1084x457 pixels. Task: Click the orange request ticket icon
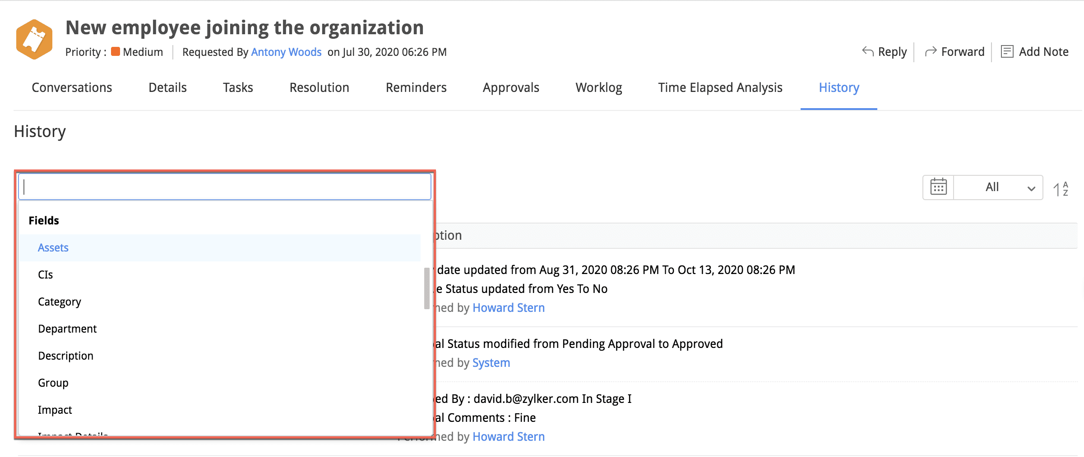point(34,40)
